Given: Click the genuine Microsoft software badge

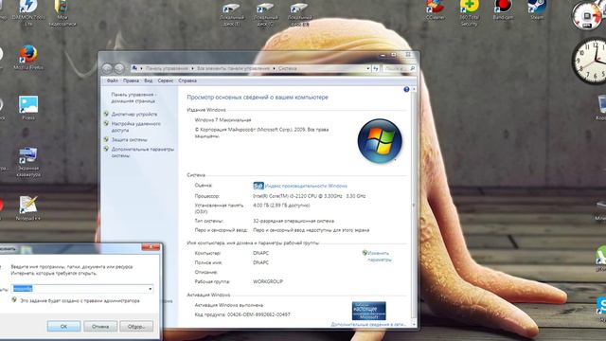Looking at the screenshot, I should pos(368,311).
